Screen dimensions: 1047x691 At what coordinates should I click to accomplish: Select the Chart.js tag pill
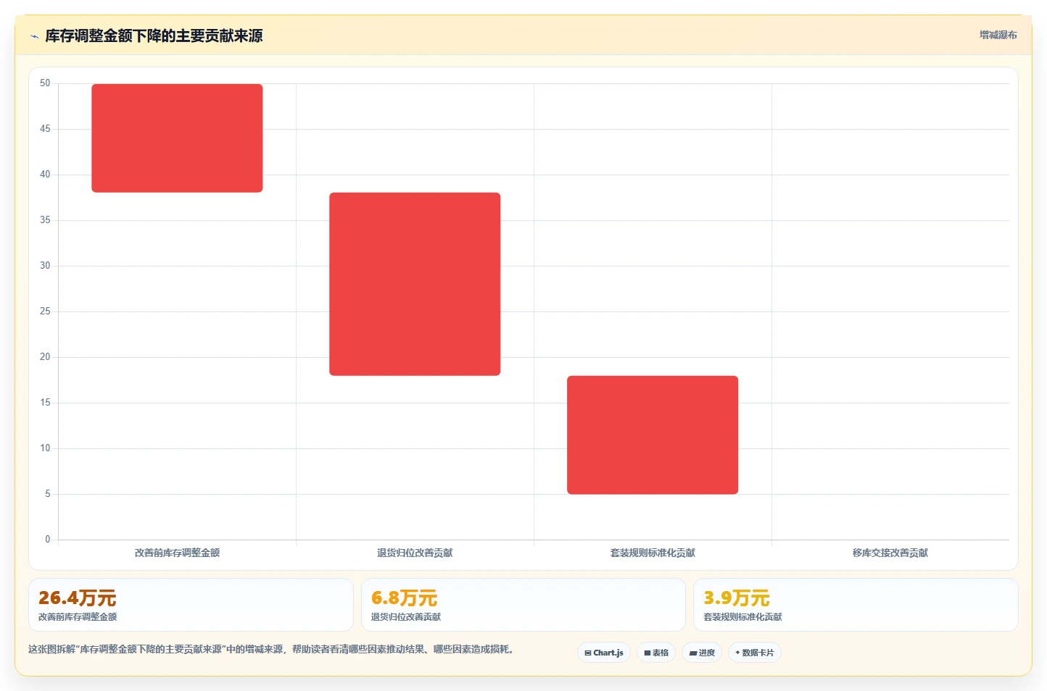[604, 653]
